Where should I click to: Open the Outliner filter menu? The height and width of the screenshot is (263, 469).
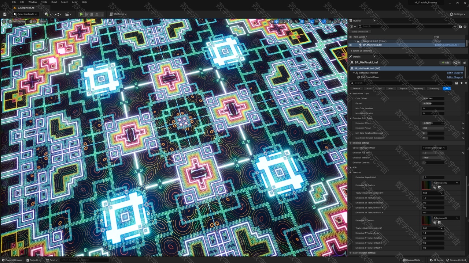pyautogui.click(x=353, y=27)
